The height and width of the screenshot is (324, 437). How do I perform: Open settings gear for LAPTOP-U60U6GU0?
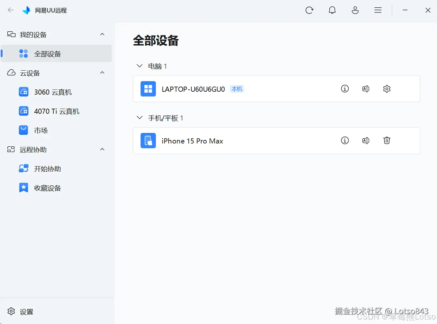[387, 89]
